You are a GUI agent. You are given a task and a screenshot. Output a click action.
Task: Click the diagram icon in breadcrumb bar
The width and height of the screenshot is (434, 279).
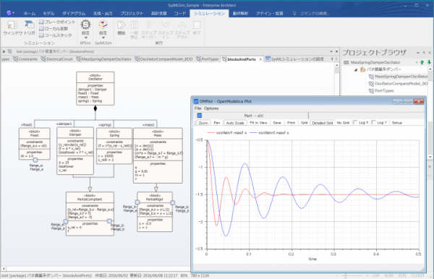[x=10, y=51]
